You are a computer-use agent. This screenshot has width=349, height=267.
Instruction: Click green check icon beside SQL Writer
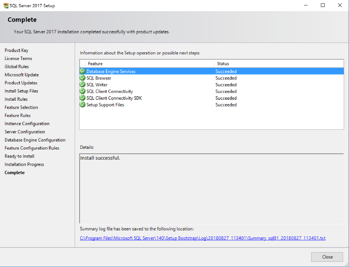coord(83,84)
